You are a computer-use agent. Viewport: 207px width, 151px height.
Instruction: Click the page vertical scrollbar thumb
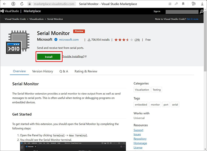pyautogui.click(x=205, y=41)
